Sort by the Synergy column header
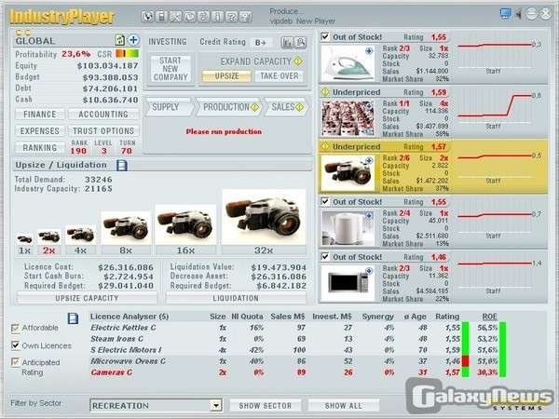 click(x=378, y=317)
